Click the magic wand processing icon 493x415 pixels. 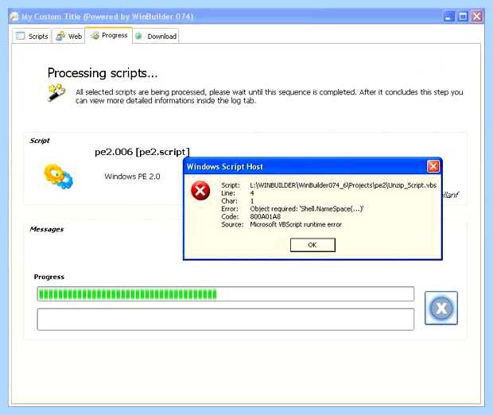(56, 92)
